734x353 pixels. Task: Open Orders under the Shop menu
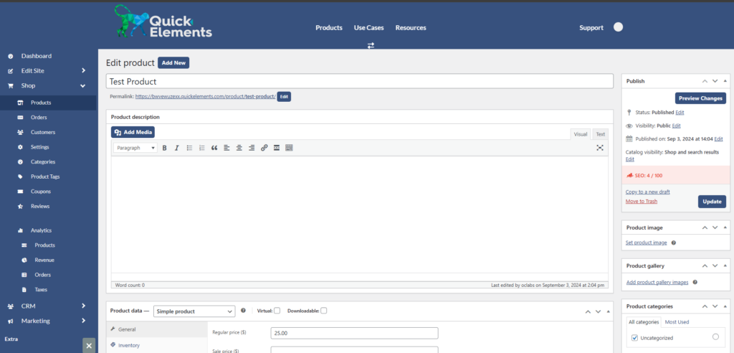coord(39,117)
